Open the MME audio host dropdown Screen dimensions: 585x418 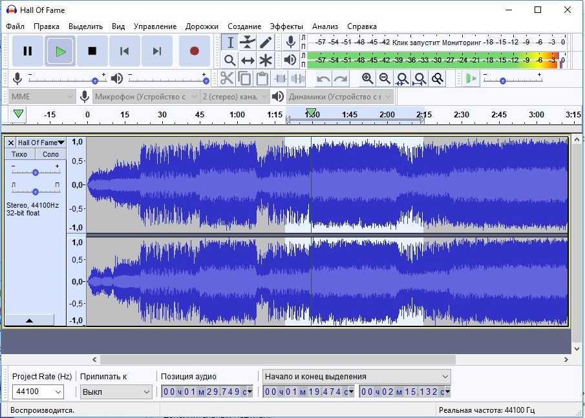click(x=42, y=97)
